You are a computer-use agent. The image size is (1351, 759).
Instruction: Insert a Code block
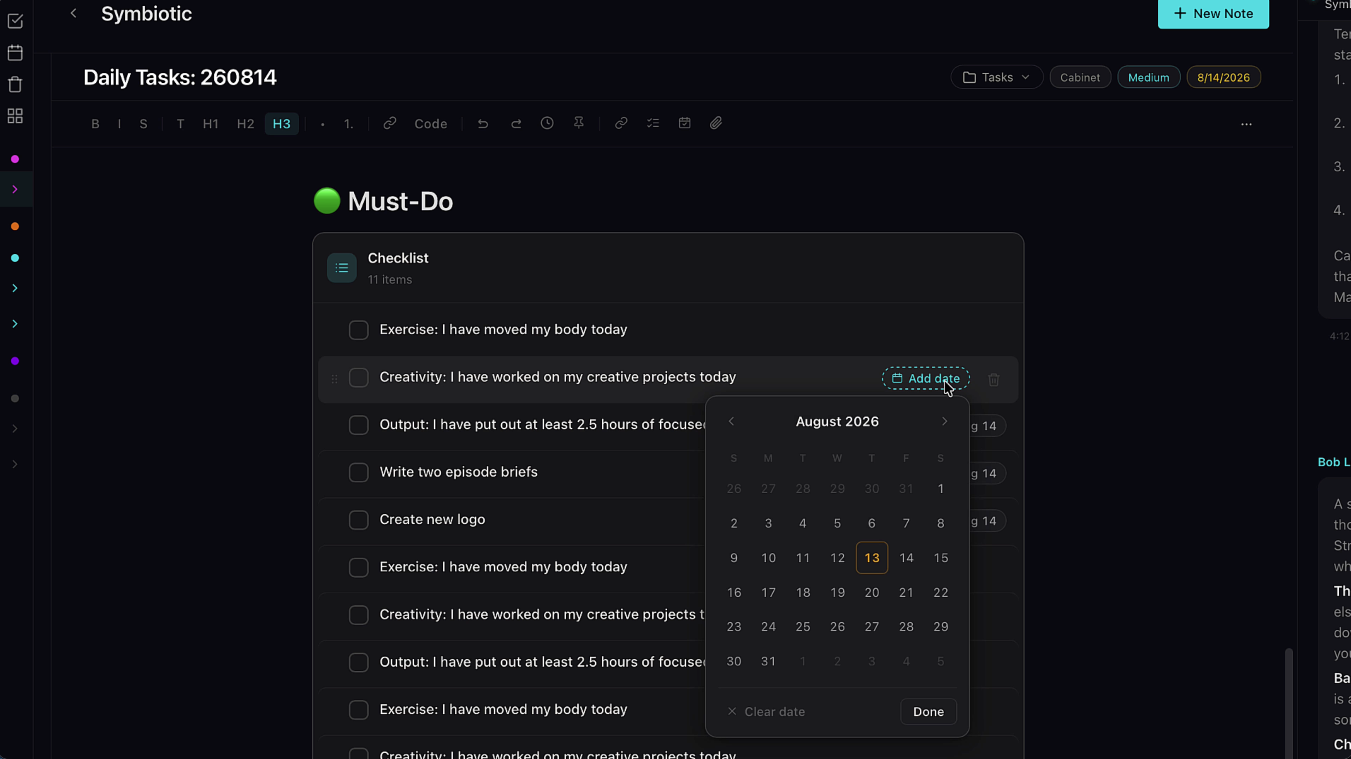431,124
